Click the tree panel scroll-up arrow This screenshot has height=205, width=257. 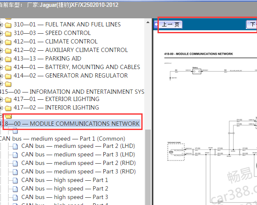pos(148,22)
